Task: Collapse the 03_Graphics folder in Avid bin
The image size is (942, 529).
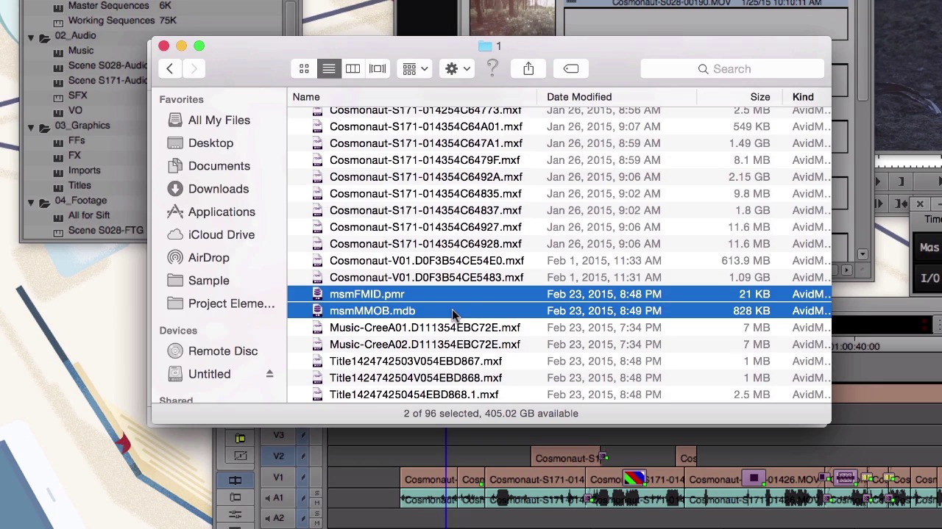Action: (31, 126)
